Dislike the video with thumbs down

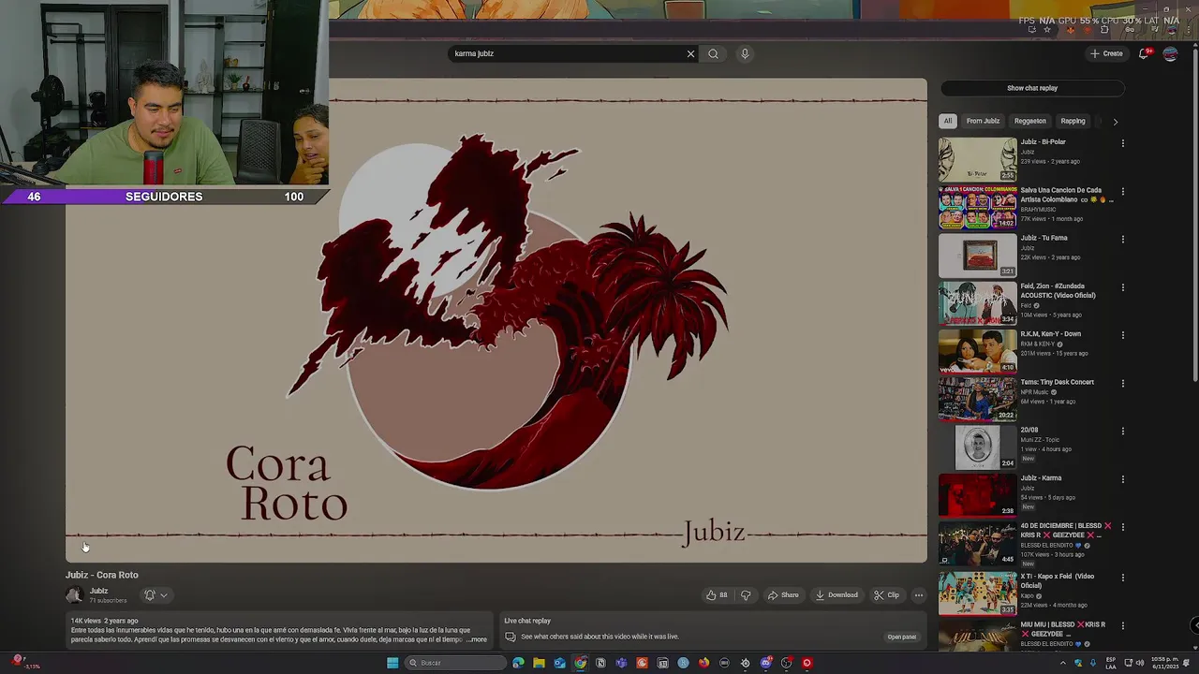746,595
